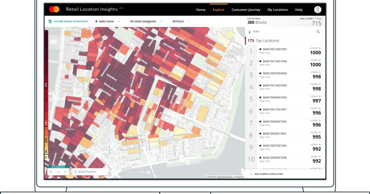Go to the Home tab
This screenshot has width=370, height=194.
click(201, 10)
